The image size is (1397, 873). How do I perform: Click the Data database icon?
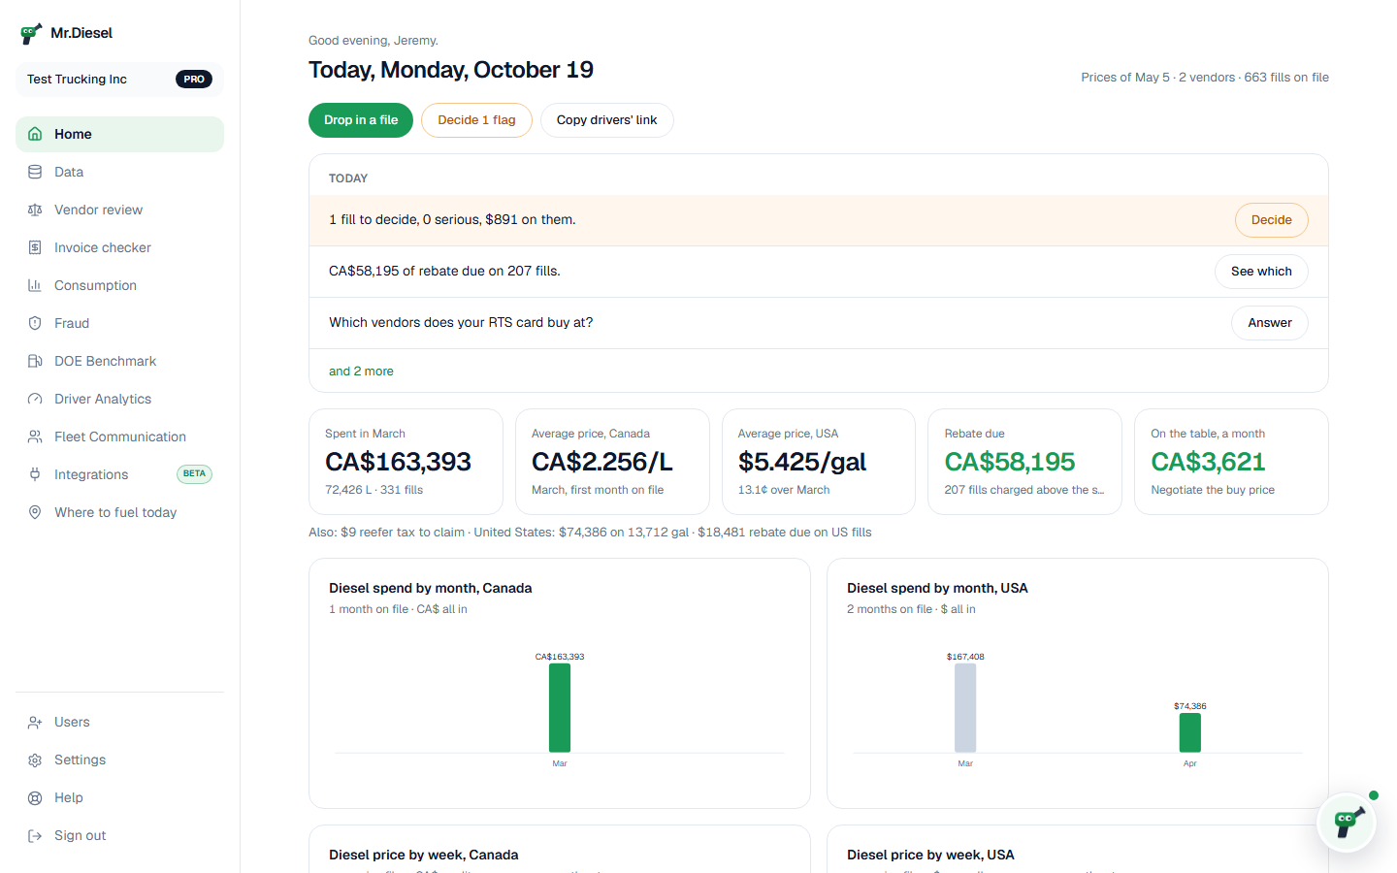click(35, 172)
